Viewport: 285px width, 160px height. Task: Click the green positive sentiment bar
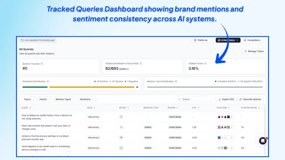pyautogui.click(x=35, y=87)
